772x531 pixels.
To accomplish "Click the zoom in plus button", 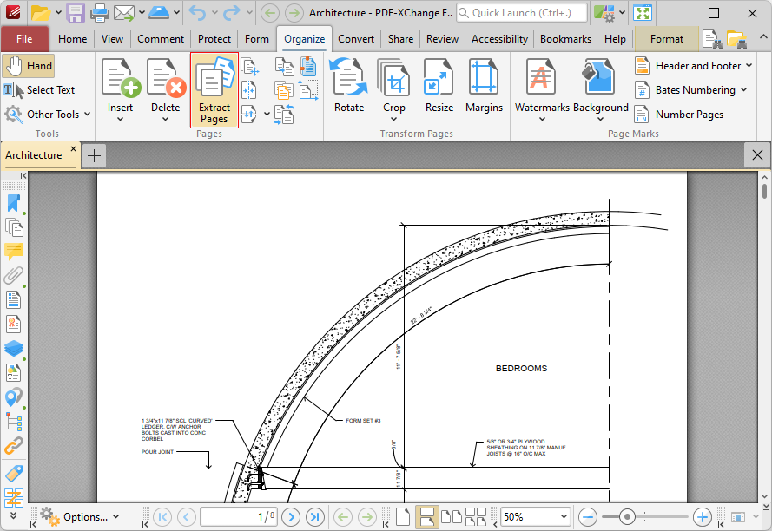I will [x=702, y=517].
